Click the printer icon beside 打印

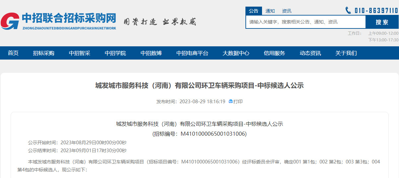tap(231, 102)
